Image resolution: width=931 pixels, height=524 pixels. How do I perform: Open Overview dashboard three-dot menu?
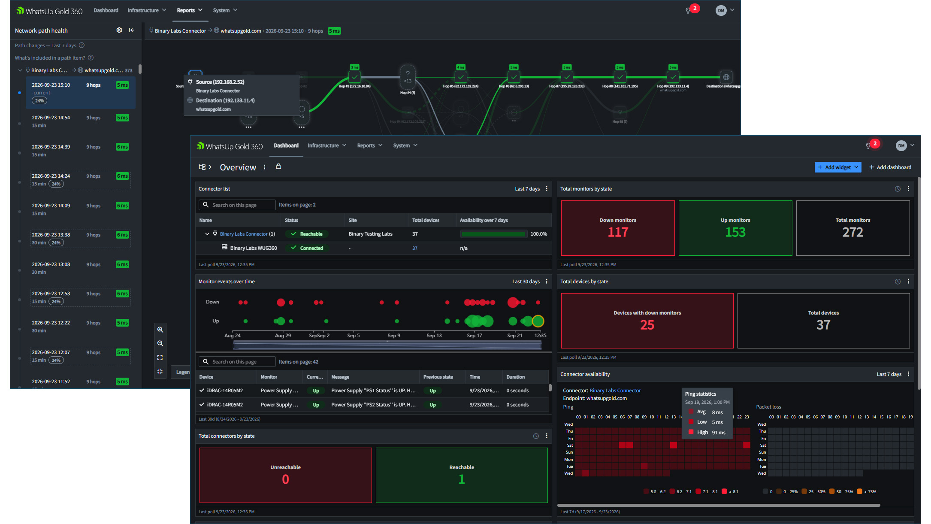265,167
